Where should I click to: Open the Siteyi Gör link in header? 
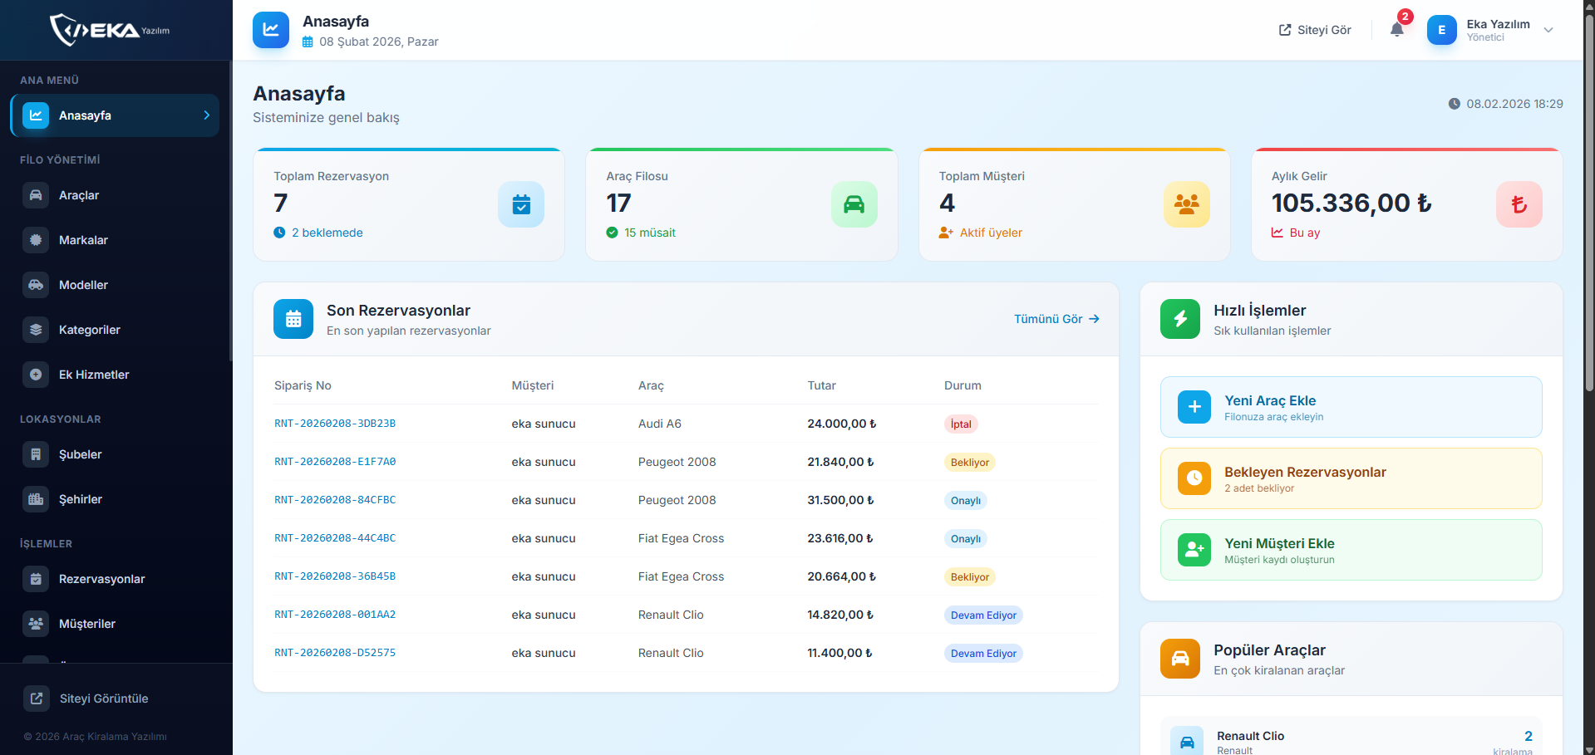point(1315,30)
